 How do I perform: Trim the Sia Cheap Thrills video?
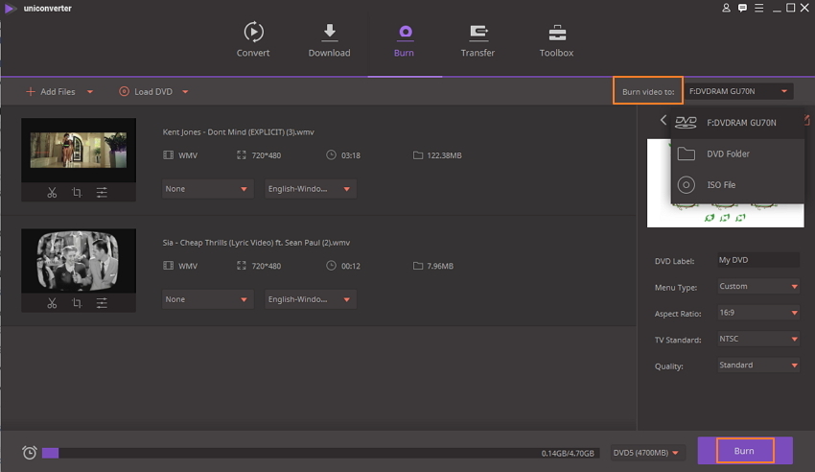52,303
